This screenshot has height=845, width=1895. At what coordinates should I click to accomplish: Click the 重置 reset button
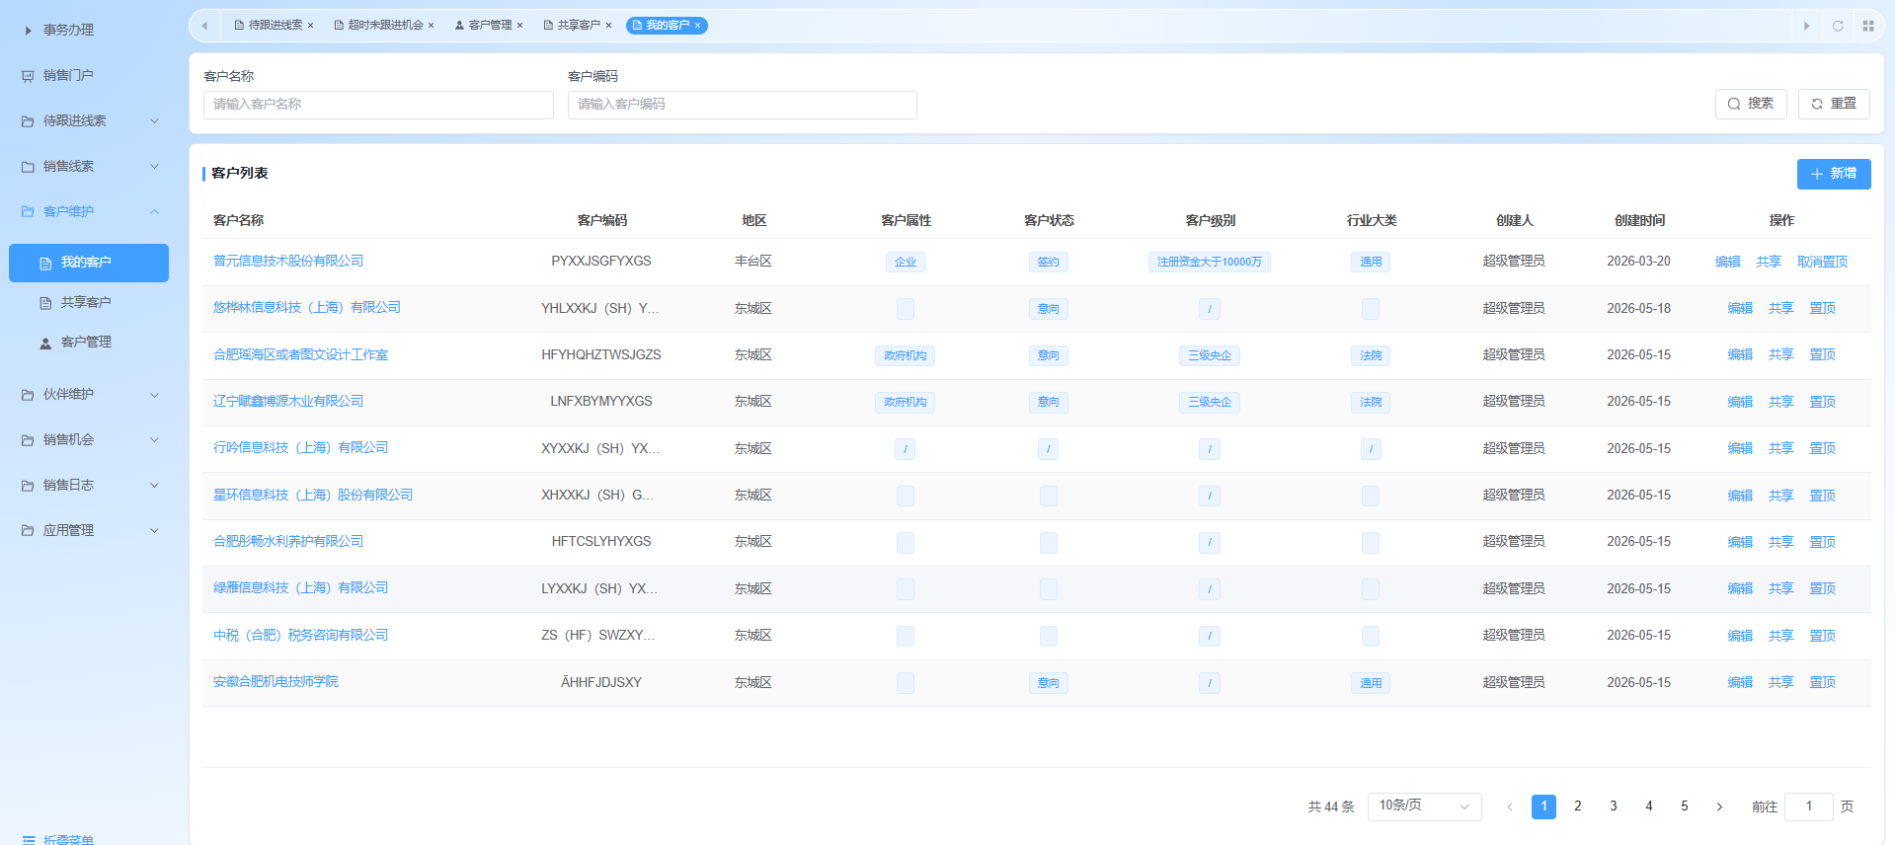tap(1834, 104)
